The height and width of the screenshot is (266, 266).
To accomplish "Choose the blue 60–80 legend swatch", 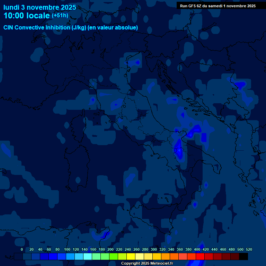I will pyautogui.click(x=53, y=257).
